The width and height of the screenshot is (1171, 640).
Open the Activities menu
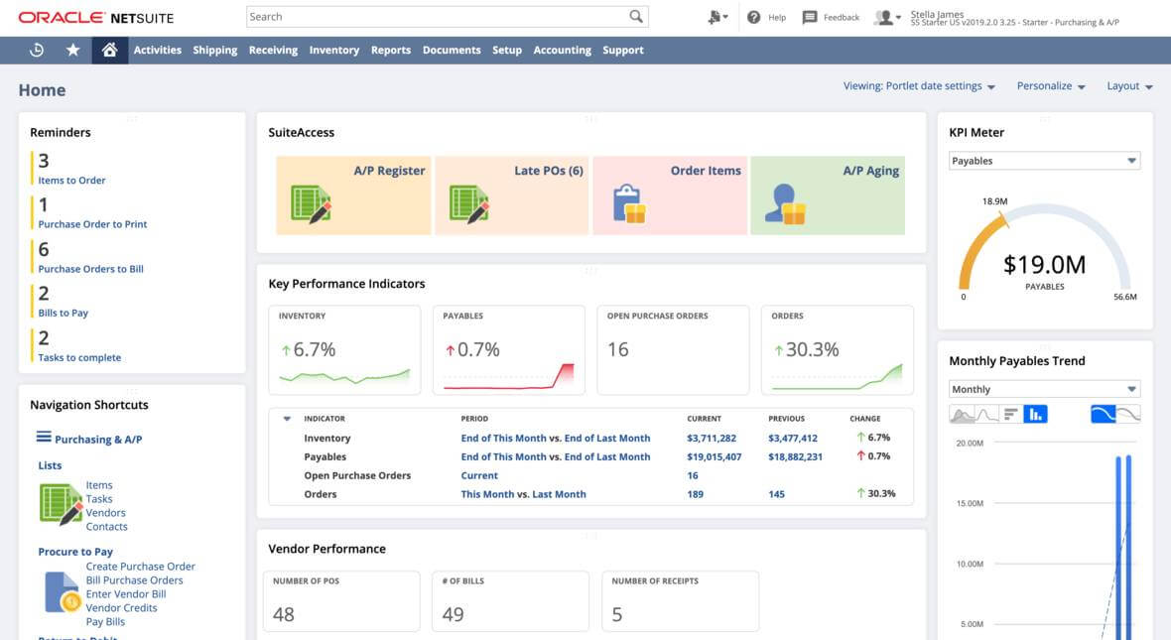point(158,50)
